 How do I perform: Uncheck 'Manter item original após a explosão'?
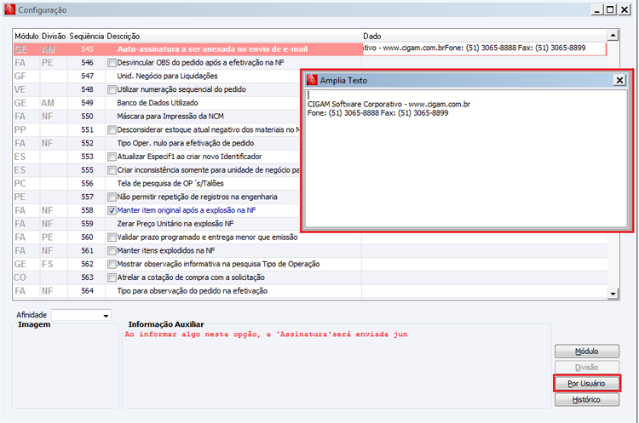click(112, 210)
